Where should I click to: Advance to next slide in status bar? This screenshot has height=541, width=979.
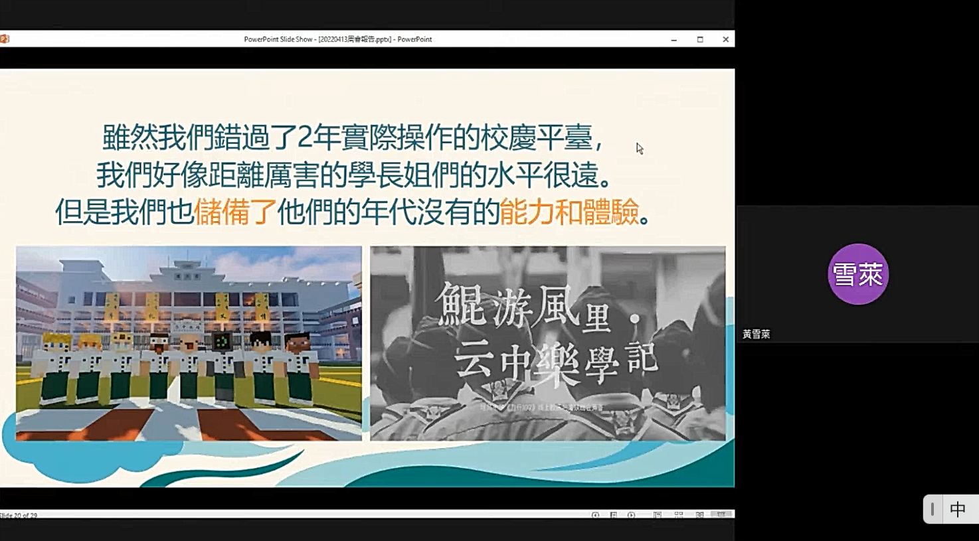pos(631,515)
